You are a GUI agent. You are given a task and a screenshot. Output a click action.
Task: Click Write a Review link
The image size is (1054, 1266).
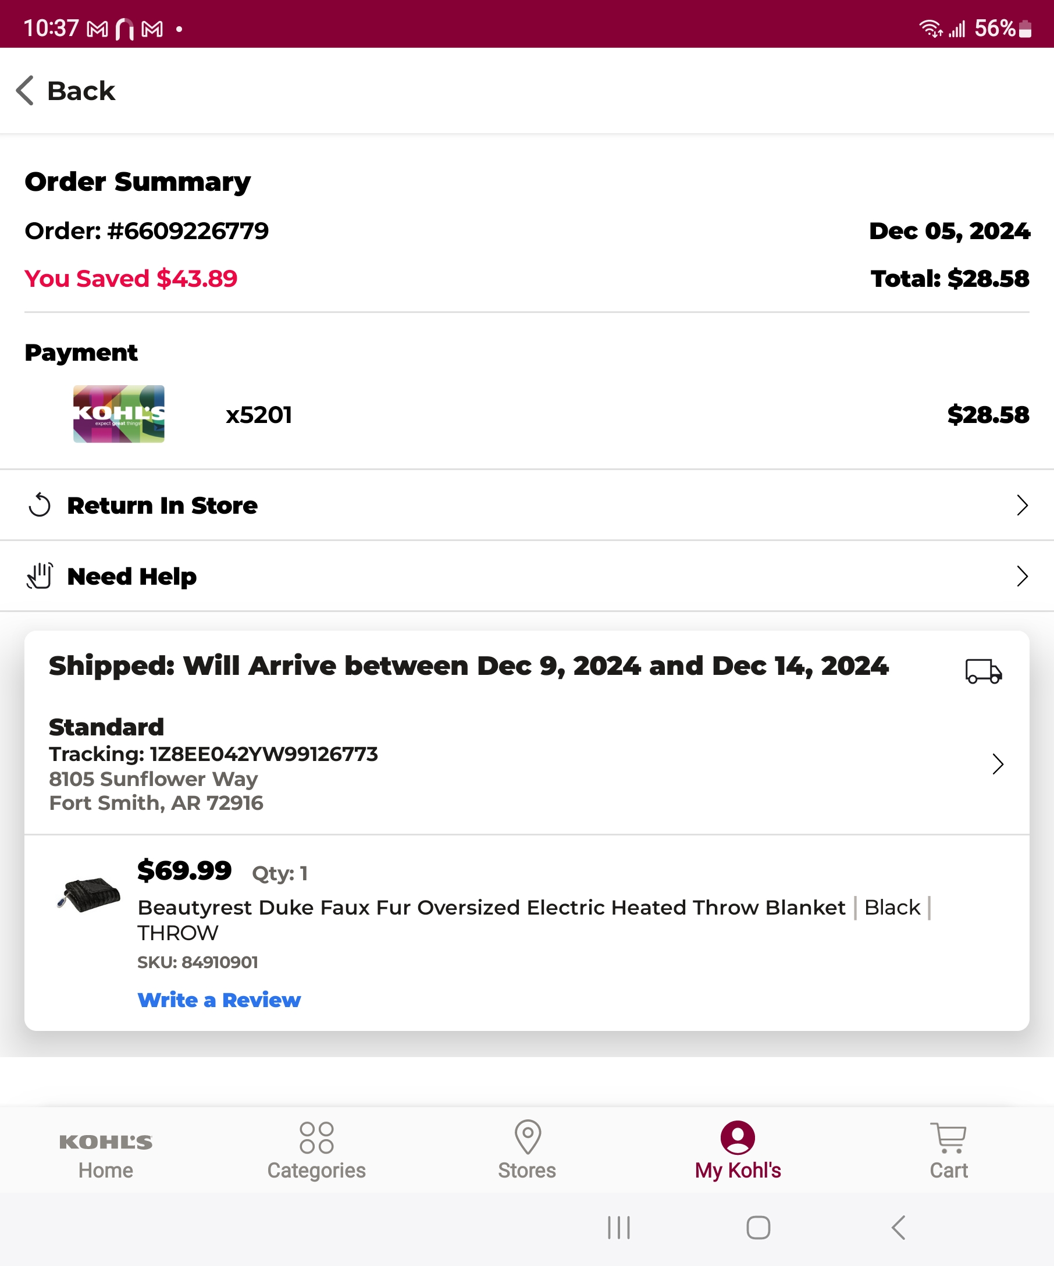pos(219,1000)
